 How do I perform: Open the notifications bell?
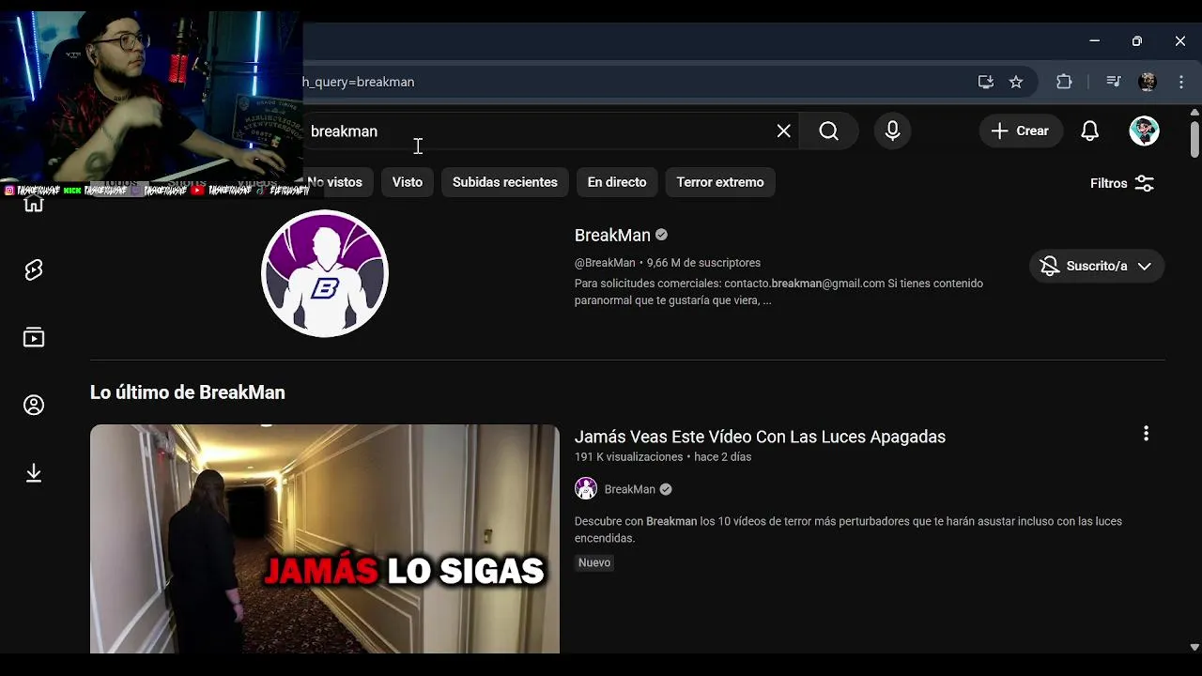click(x=1089, y=131)
